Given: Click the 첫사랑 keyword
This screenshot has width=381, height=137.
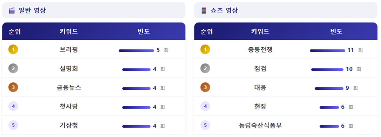Looking at the screenshot, I should click(x=69, y=107).
